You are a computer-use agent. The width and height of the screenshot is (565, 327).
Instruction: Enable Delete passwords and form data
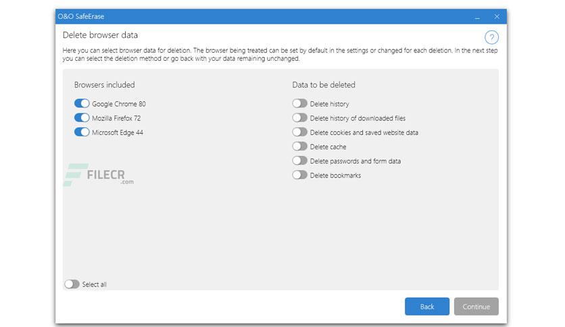point(300,161)
